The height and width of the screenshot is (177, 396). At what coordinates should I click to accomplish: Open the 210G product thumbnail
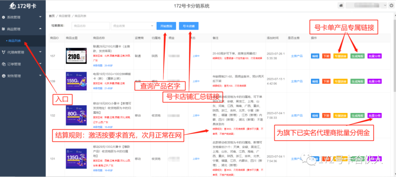[x=76, y=56]
